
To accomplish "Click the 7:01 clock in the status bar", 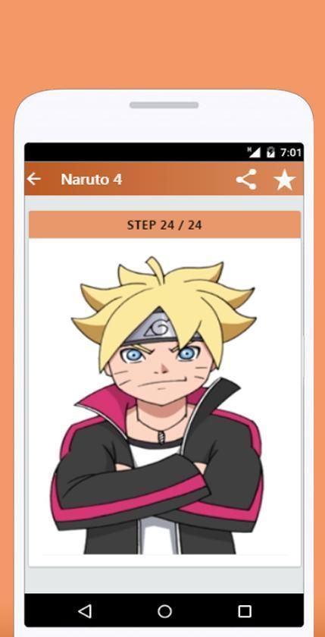I will (290, 152).
